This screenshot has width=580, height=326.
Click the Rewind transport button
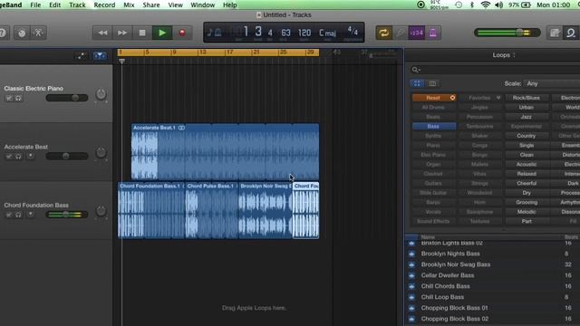pos(102,33)
